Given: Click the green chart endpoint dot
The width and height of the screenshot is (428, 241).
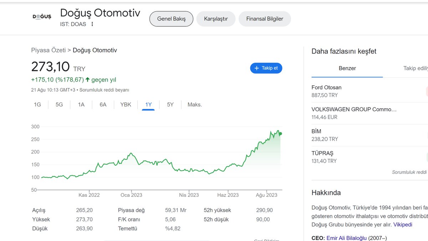Looking at the screenshot, I should tap(281, 134).
